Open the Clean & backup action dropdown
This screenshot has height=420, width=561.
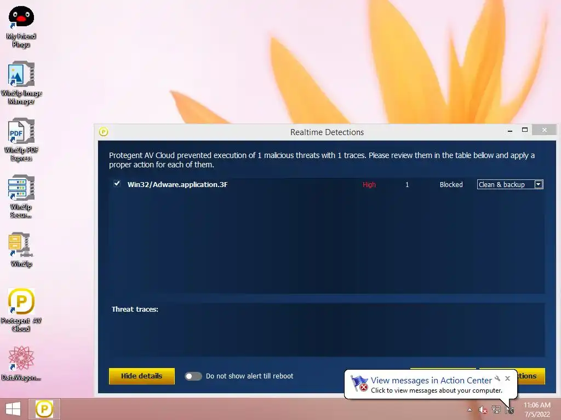(510, 184)
